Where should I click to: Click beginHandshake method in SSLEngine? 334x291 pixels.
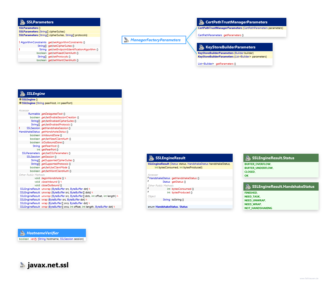coord(51,178)
